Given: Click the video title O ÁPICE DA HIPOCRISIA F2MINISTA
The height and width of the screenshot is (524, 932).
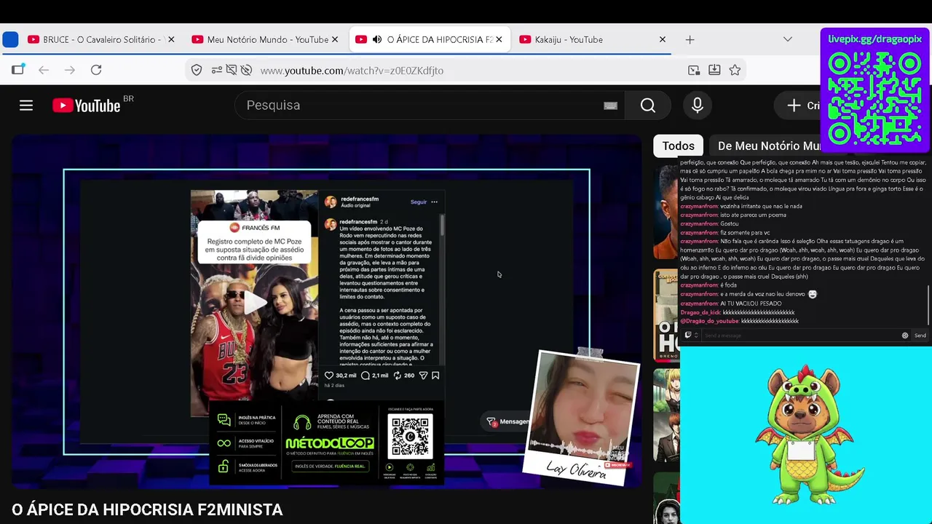Looking at the screenshot, I should (147, 509).
